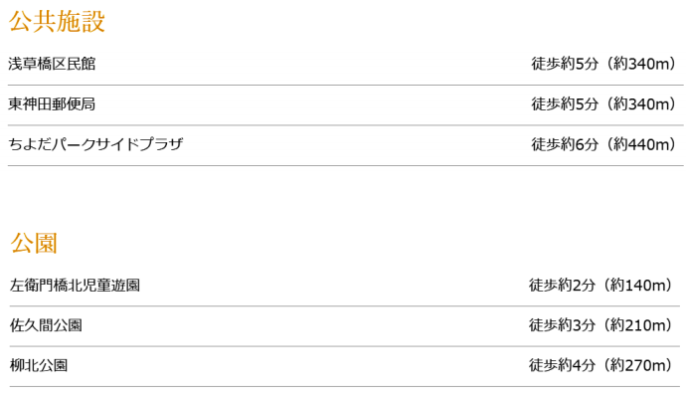Click the divider below ちよだパークサイドプラザ

click(346, 165)
